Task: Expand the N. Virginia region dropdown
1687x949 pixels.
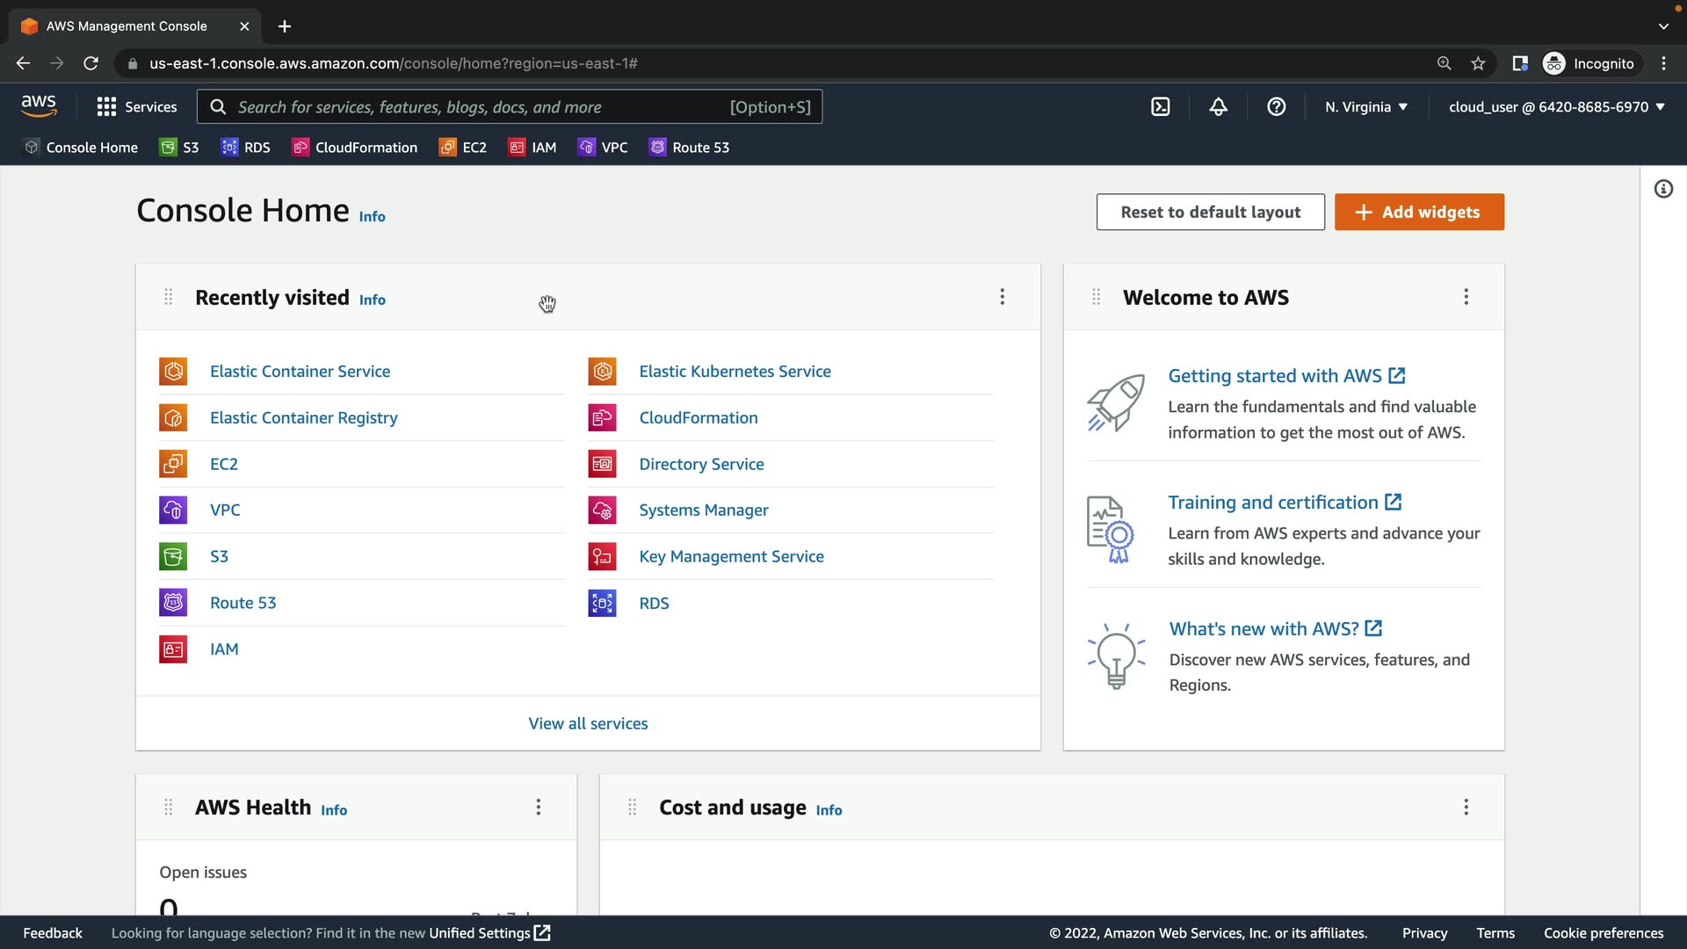Action: click(1366, 106)
